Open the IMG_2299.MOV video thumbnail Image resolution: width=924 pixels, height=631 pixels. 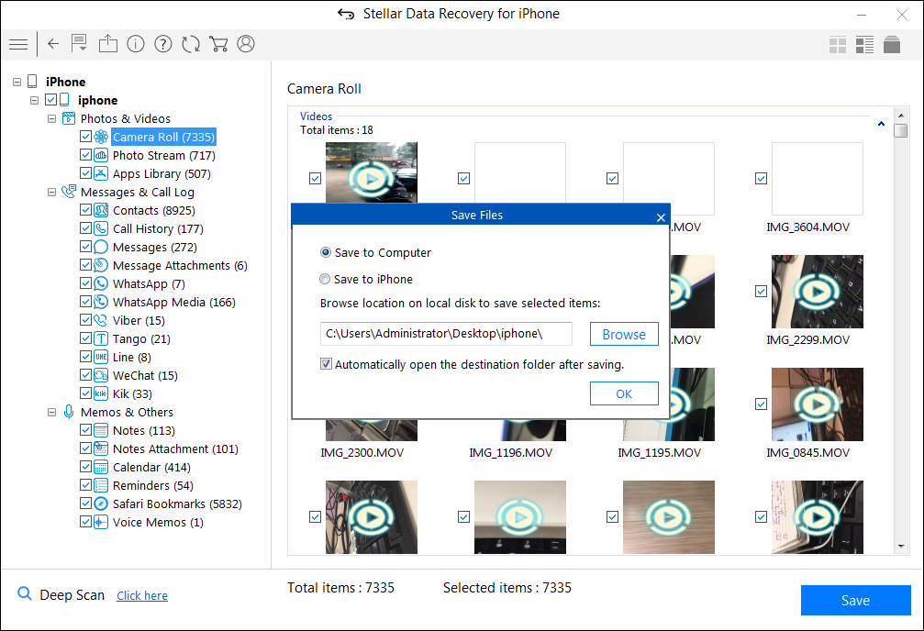tap(817, 292)
